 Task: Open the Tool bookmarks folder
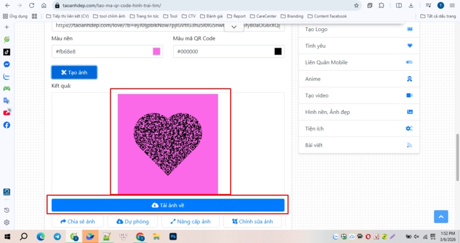click(170, 16)
